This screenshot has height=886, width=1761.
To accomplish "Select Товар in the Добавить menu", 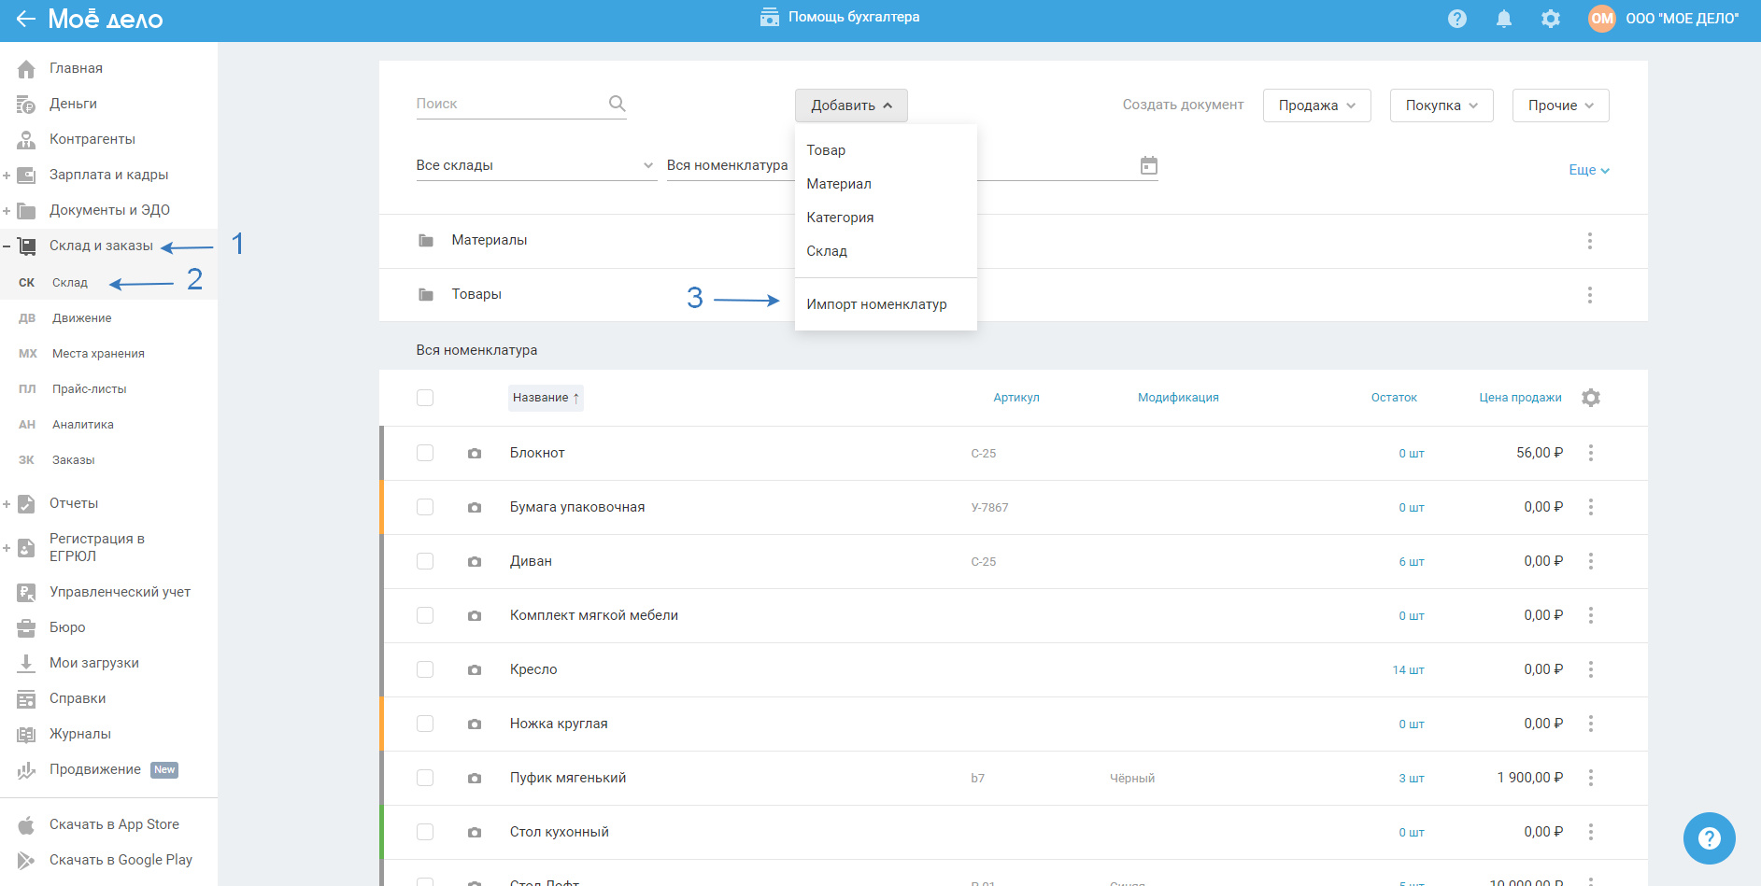I will 826,150.
